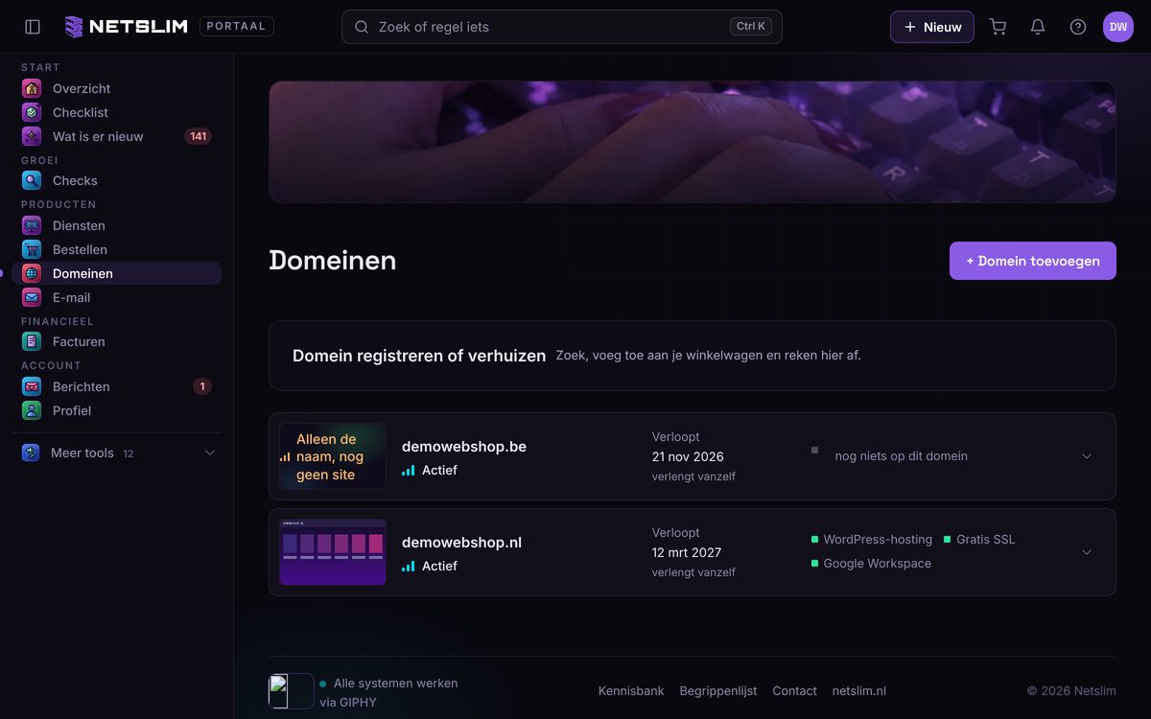This screenshot has width=1151, height=719.
Task: Click the Checks magnifier icon
Action: (x=32, y=180)
